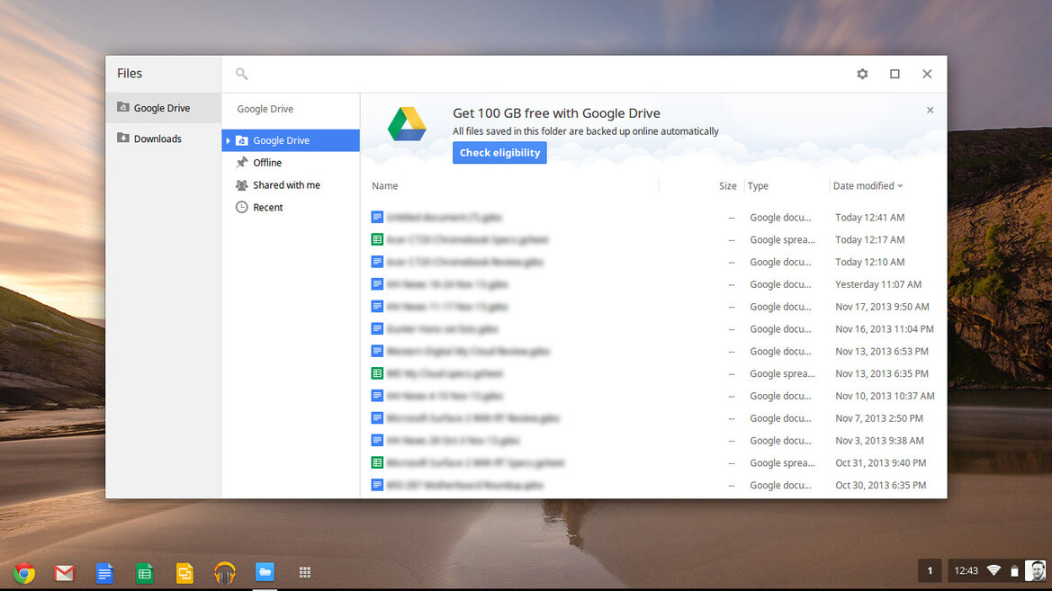This screenshot has width=1052, height=591.
Task: Click the Google Drive logo in the banner
Action: click(407, 124)
